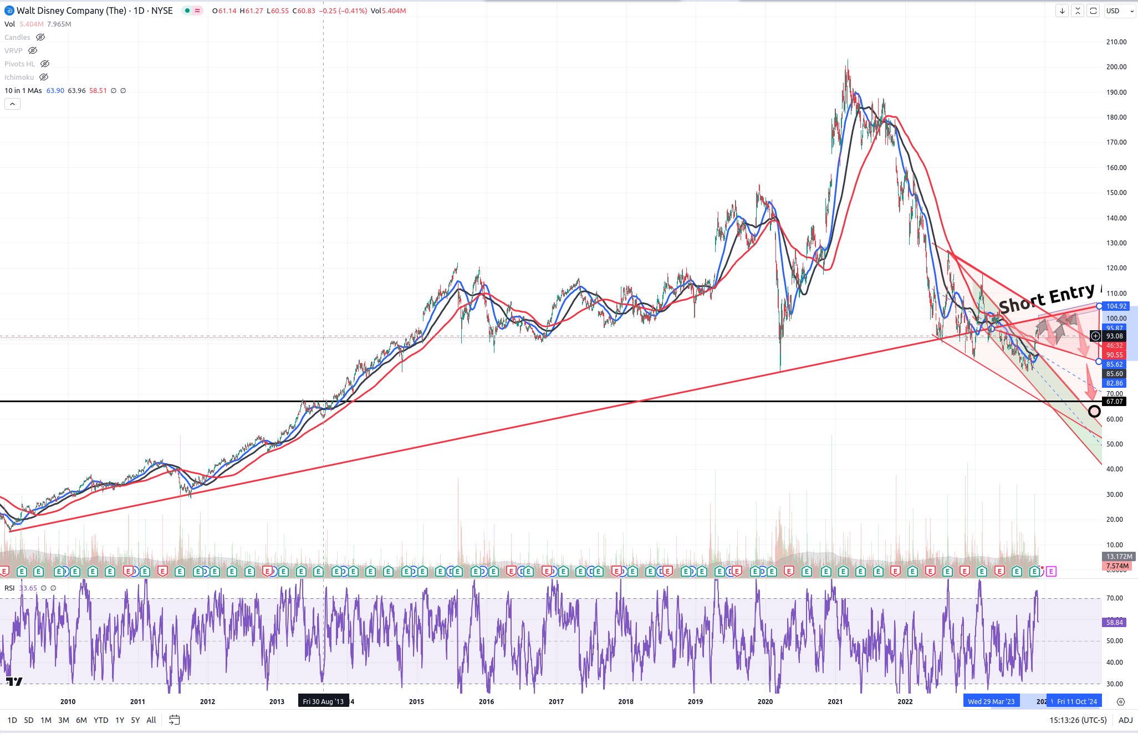Collapse the indicator legend with the chevron
Image resolution: width=1138 pixels, height=734 pixels.
pyautogui.click(x=12, y=104)
